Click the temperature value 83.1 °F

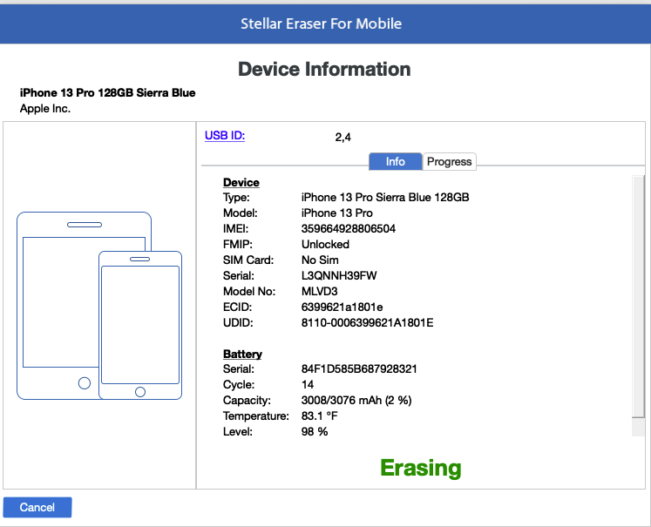pos(319,416)
